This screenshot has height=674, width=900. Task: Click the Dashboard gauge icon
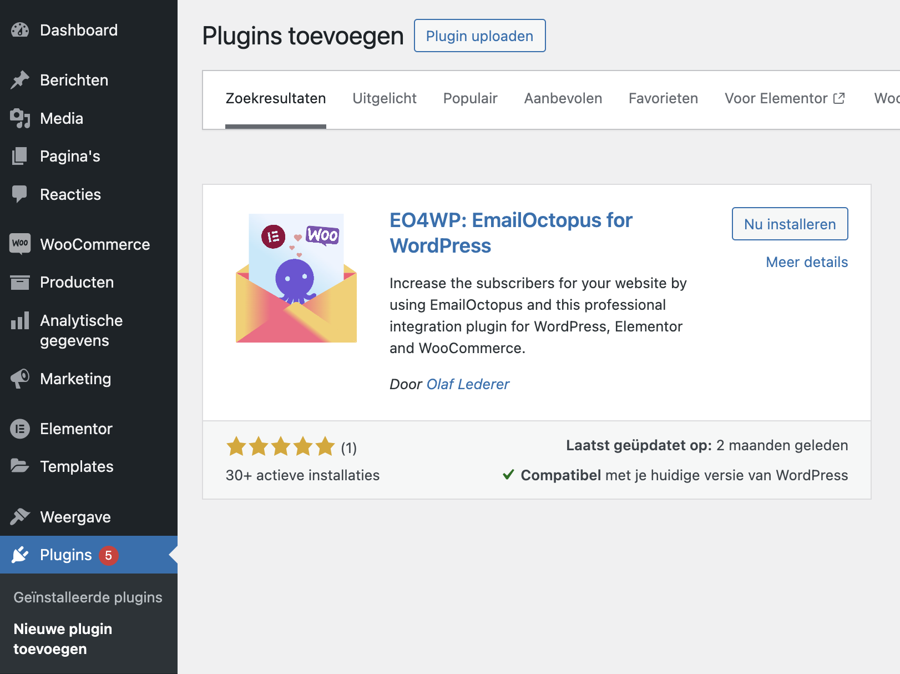click(20, 30)
